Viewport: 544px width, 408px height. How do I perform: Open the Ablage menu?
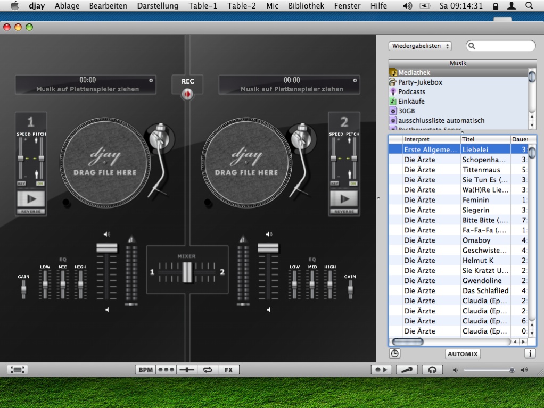67,5
